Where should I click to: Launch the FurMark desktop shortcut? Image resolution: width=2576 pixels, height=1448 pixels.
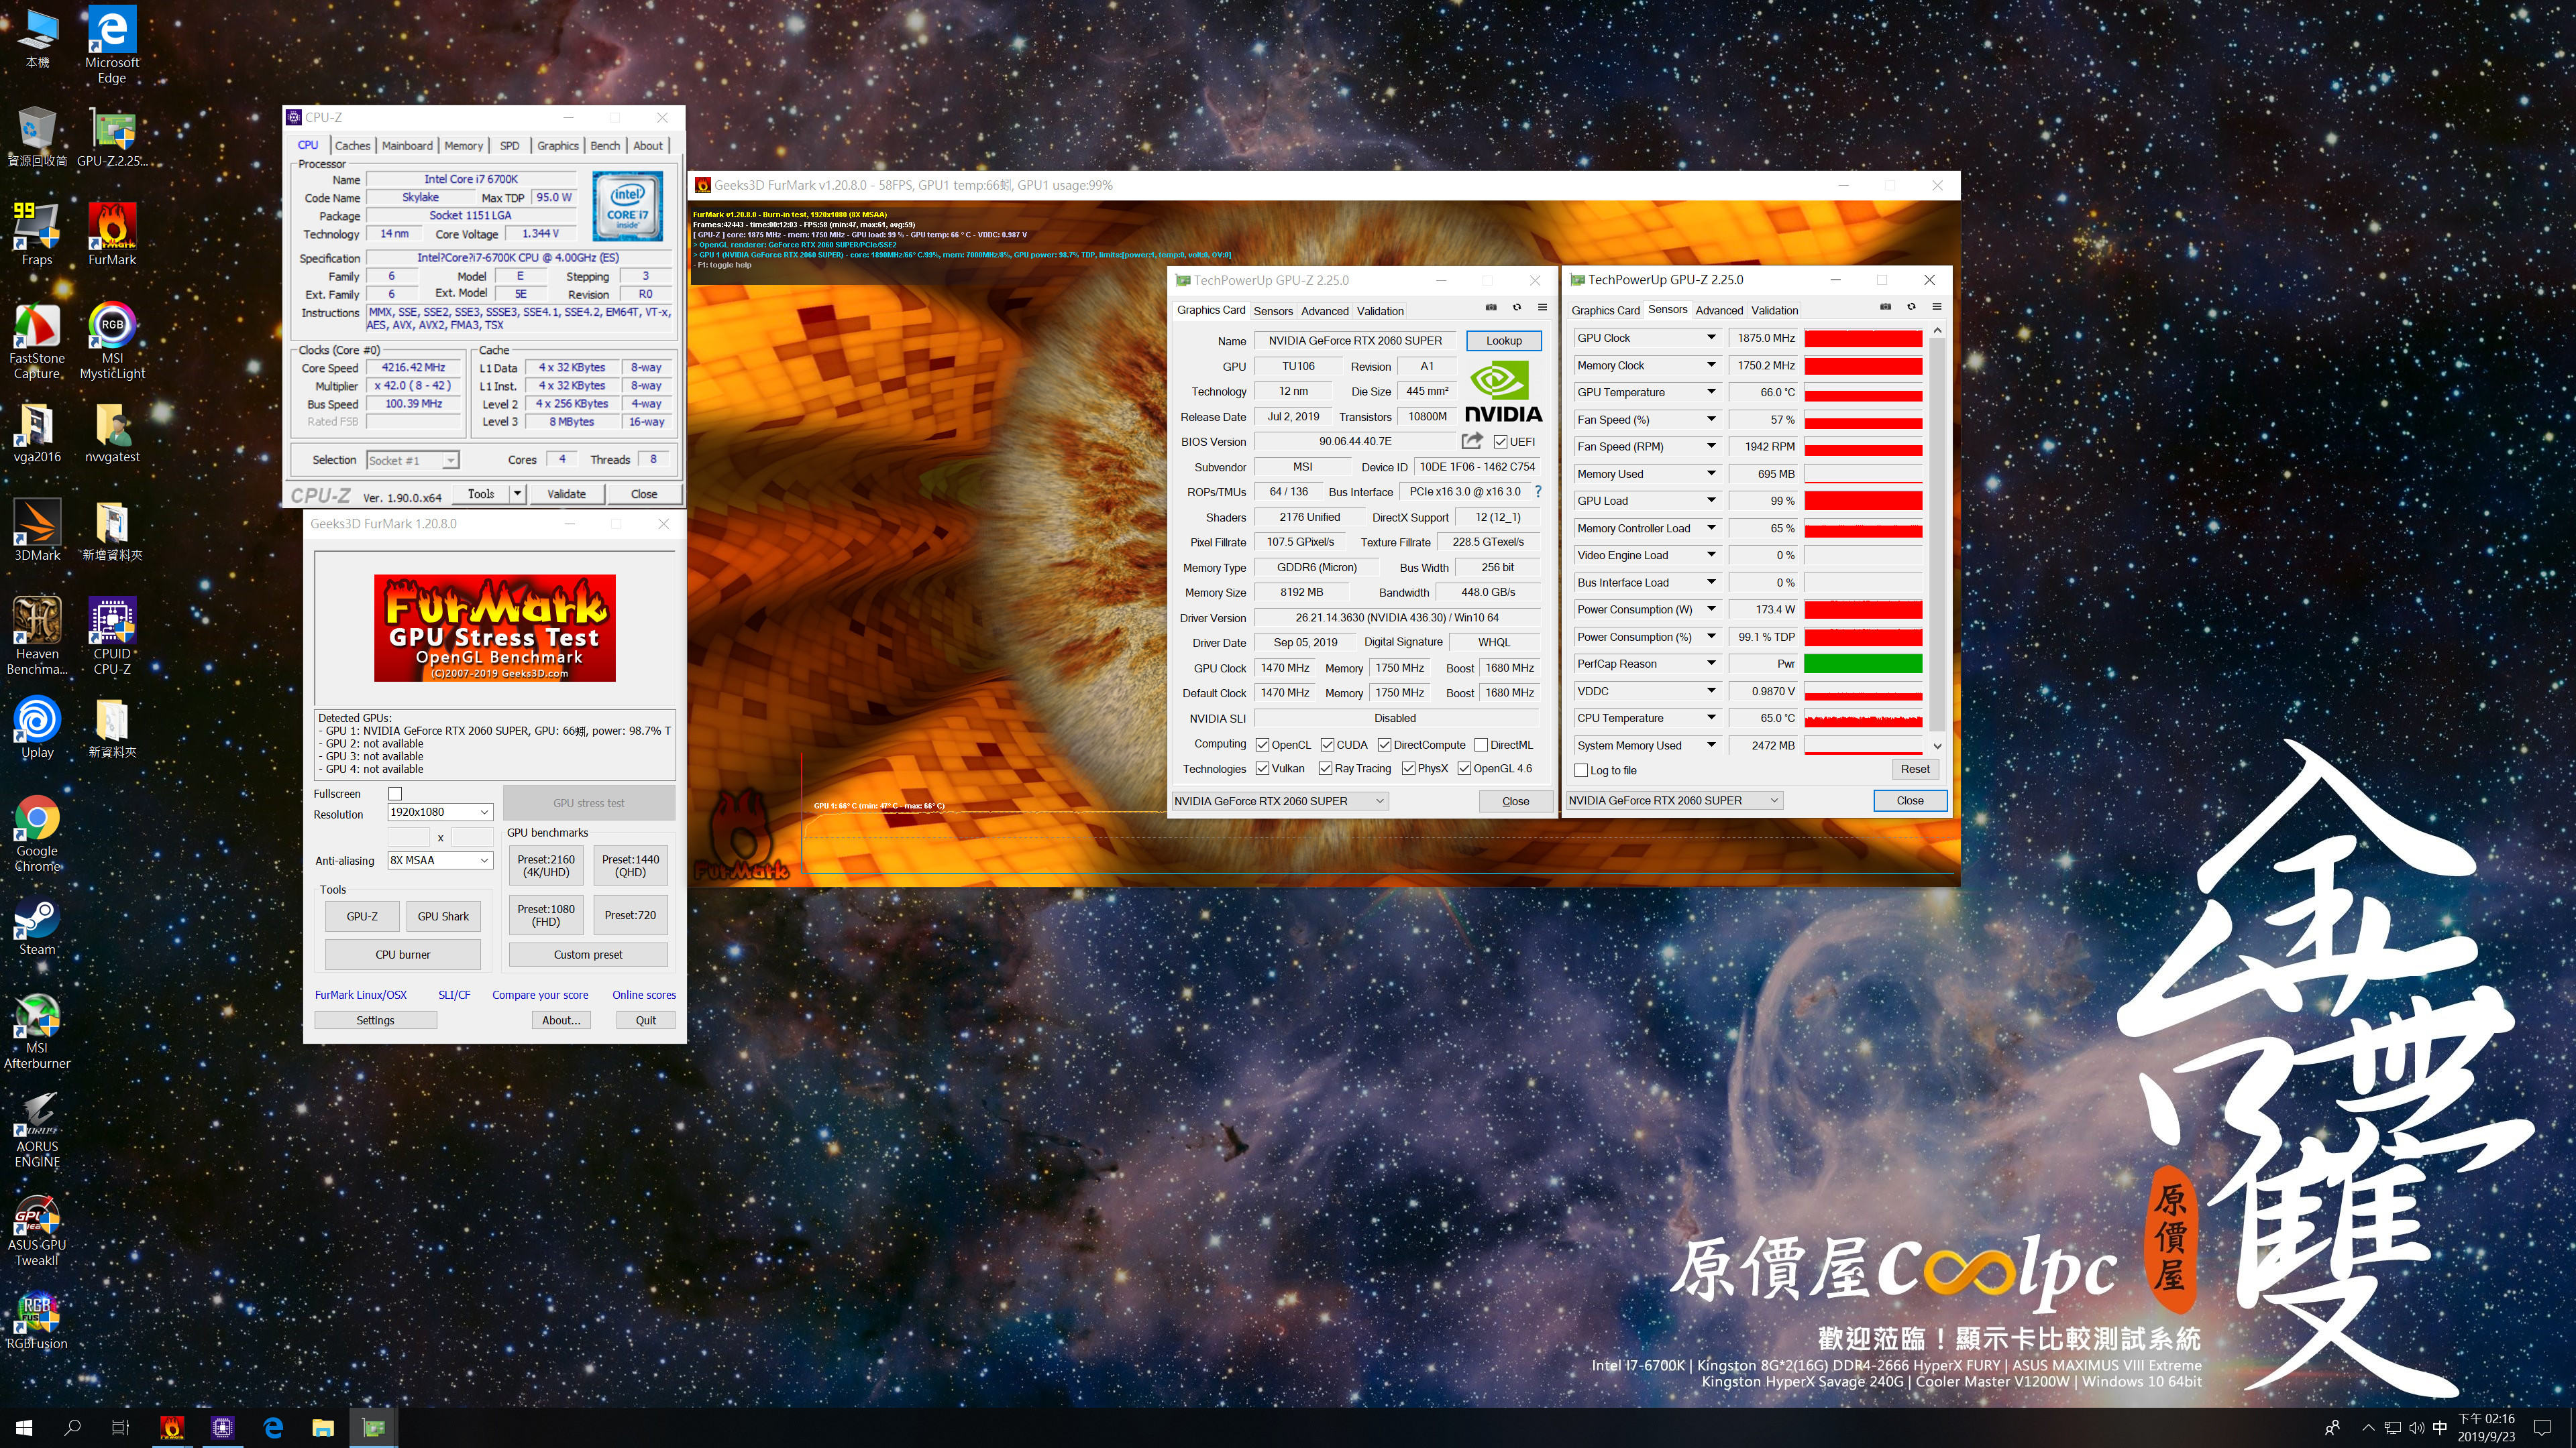pyautogui.click(x=112, y=235)
